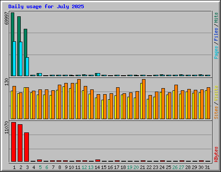Select the 130 axis maximum label
The image size is (221, 172).
6,82
